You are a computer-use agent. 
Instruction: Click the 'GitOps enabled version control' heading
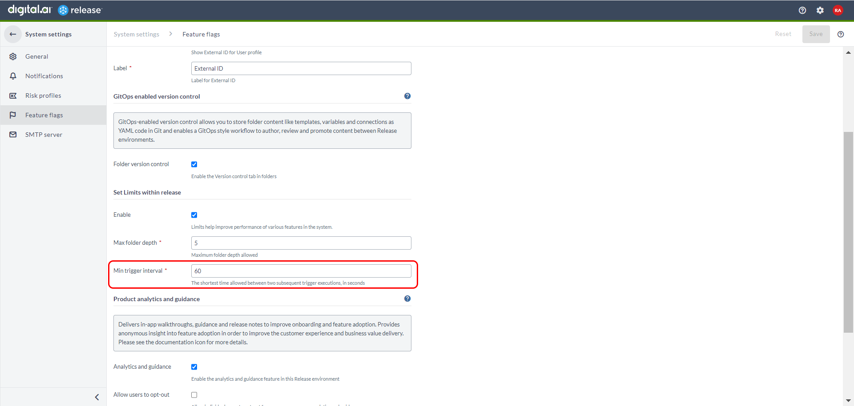157,96
